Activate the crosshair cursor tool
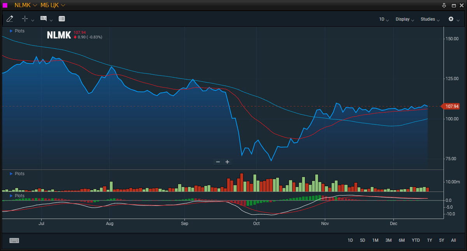467x251 pixels. [25, 19]
